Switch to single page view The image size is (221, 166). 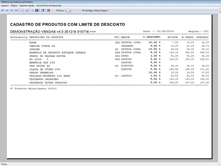tap(22, 11)
